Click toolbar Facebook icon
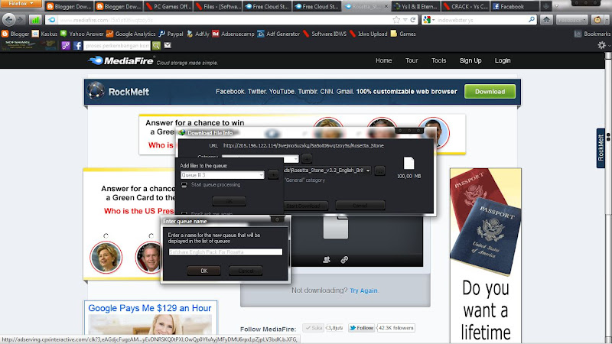 (77, 46)
